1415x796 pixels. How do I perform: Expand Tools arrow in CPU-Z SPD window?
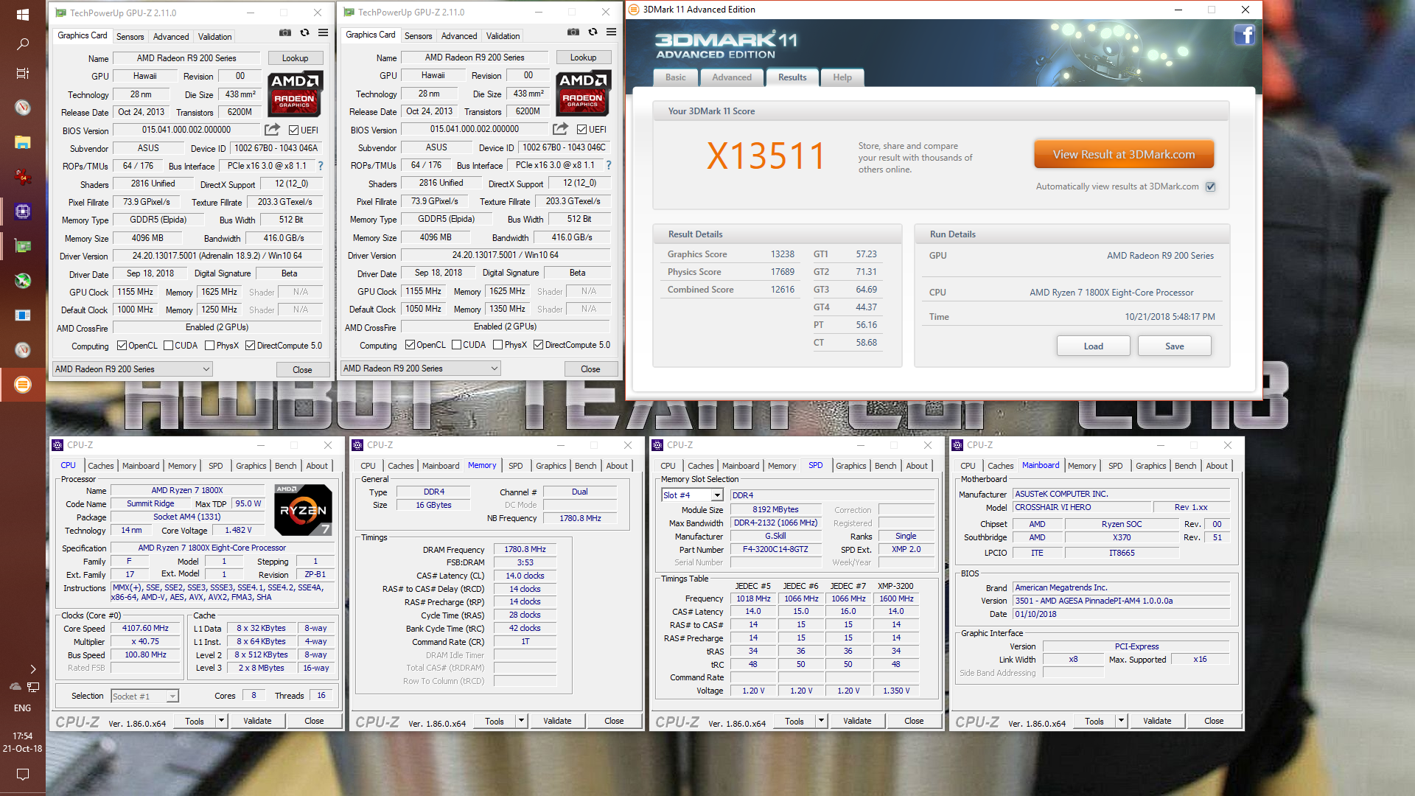[x=820, y=722]
